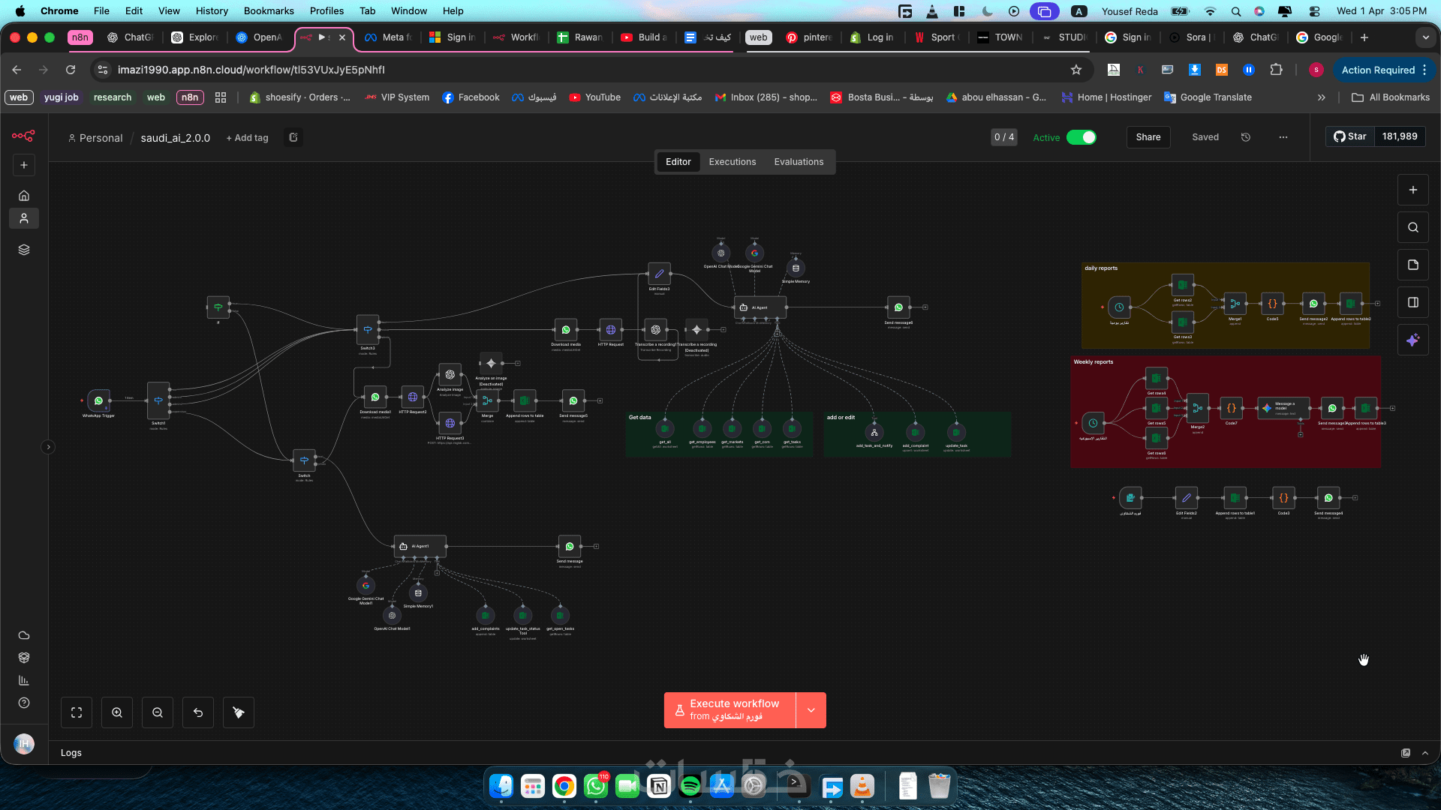This screenshot has width=1441, height=810.
Task: Click the zoom in magnifier icon
Action: point(117,712)
